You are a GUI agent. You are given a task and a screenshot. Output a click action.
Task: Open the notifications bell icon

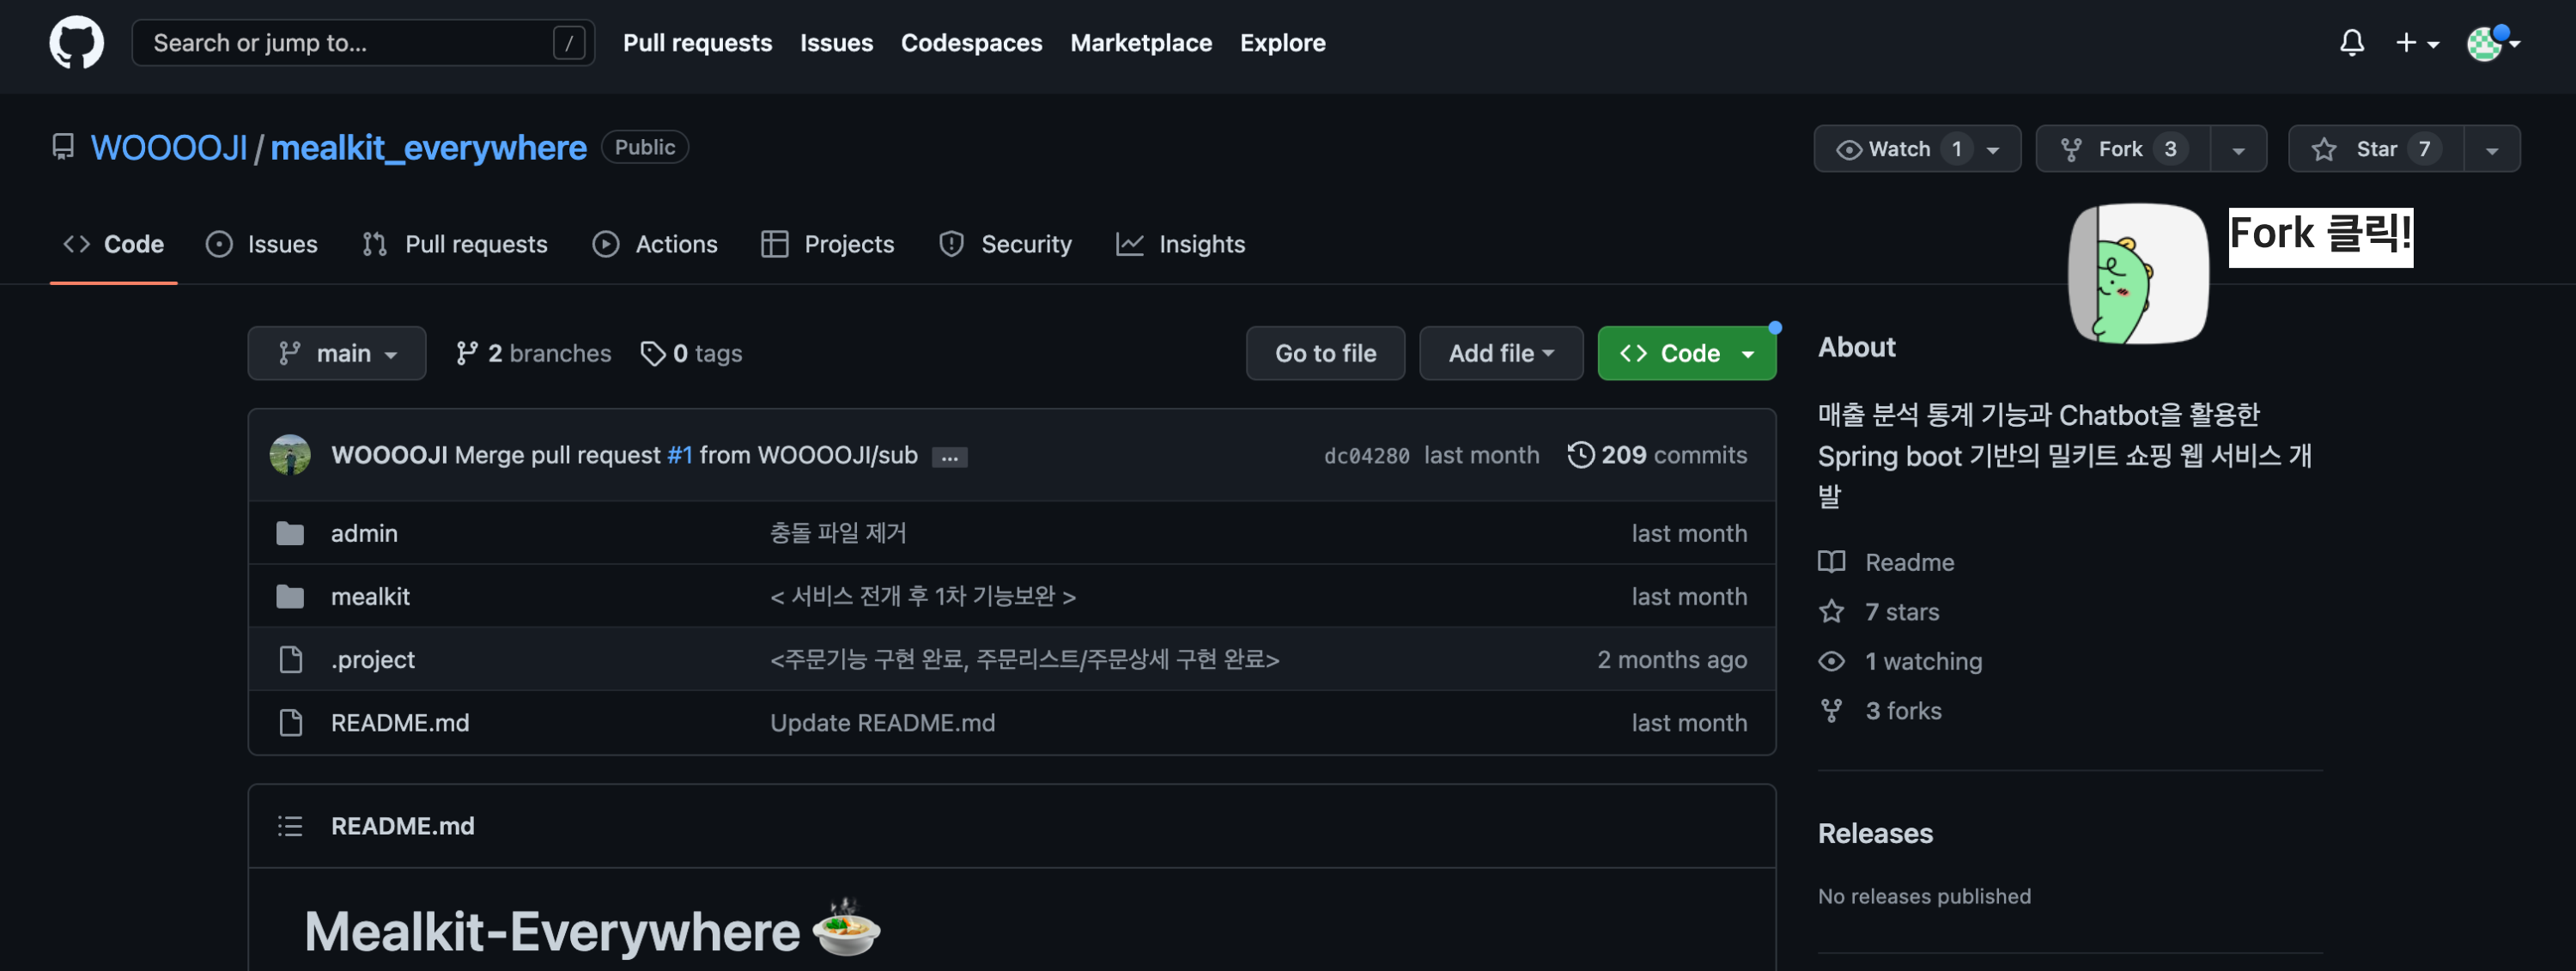(2351, 43)
